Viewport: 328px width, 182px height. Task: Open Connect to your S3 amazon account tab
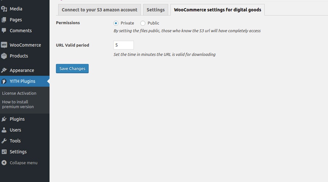point(99,10)
